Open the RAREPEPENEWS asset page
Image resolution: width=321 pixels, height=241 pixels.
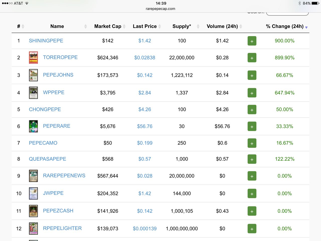(64, 175)
